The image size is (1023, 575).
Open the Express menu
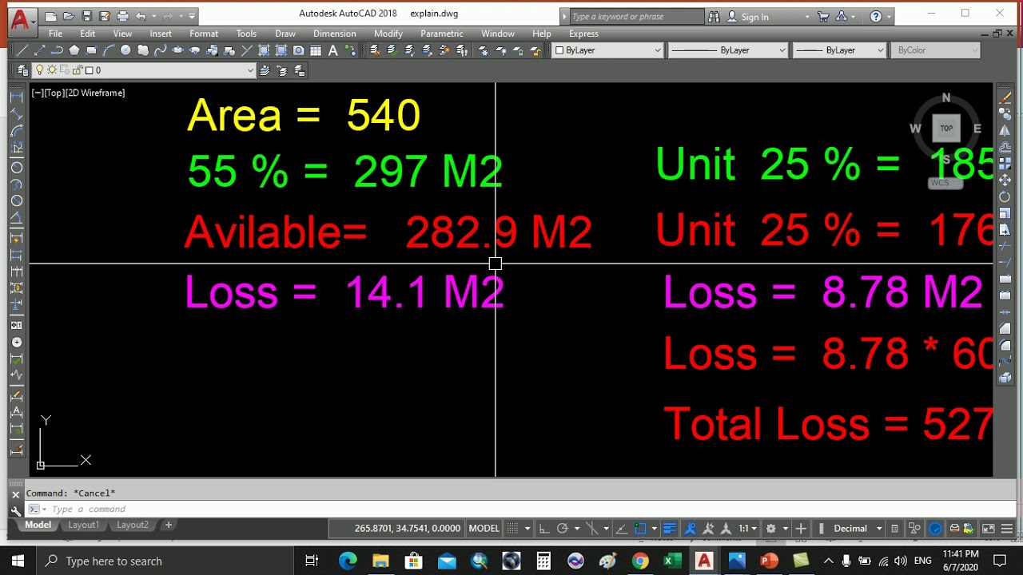(x=583, y=34)
